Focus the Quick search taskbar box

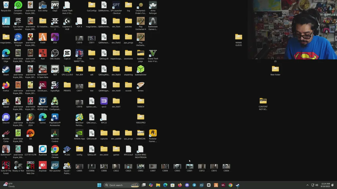pyautogui.click(x=122, y=185)
